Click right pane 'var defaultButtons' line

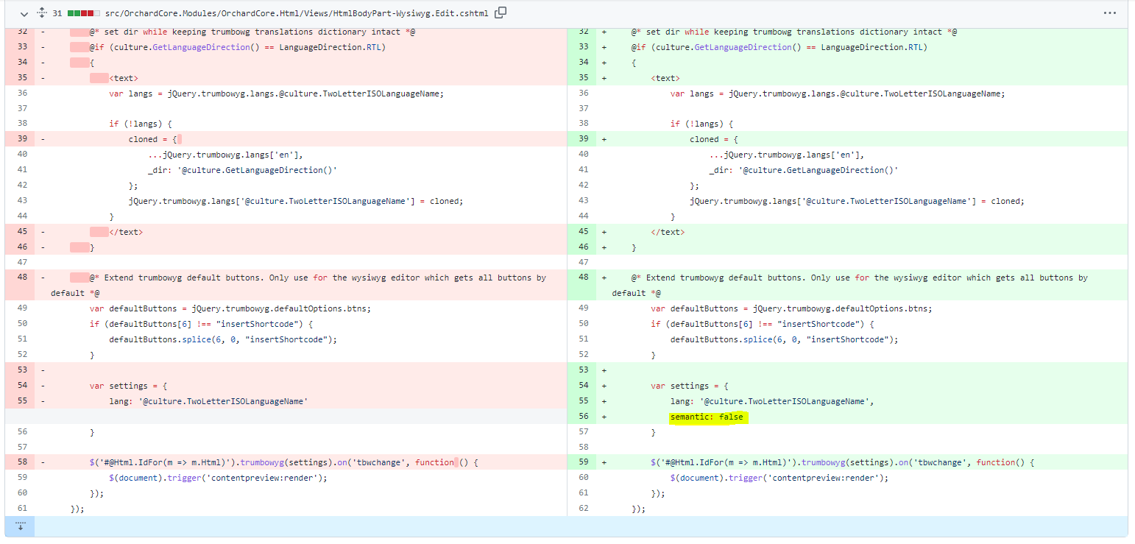pyautogui.click(x=791, y=308)
